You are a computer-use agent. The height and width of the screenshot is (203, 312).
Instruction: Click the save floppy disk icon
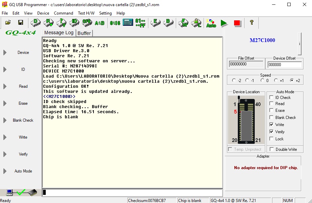pyautogui.click(x=21, y=23)
